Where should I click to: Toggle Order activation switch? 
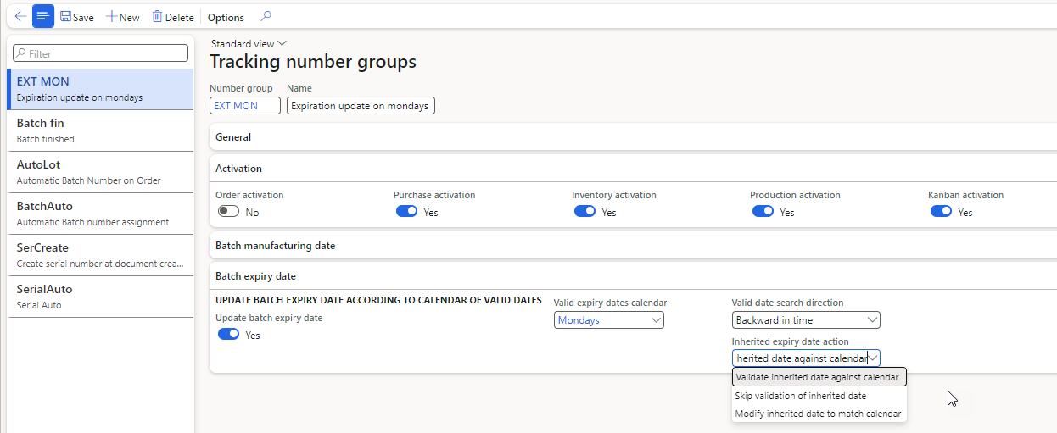[228, 212]
